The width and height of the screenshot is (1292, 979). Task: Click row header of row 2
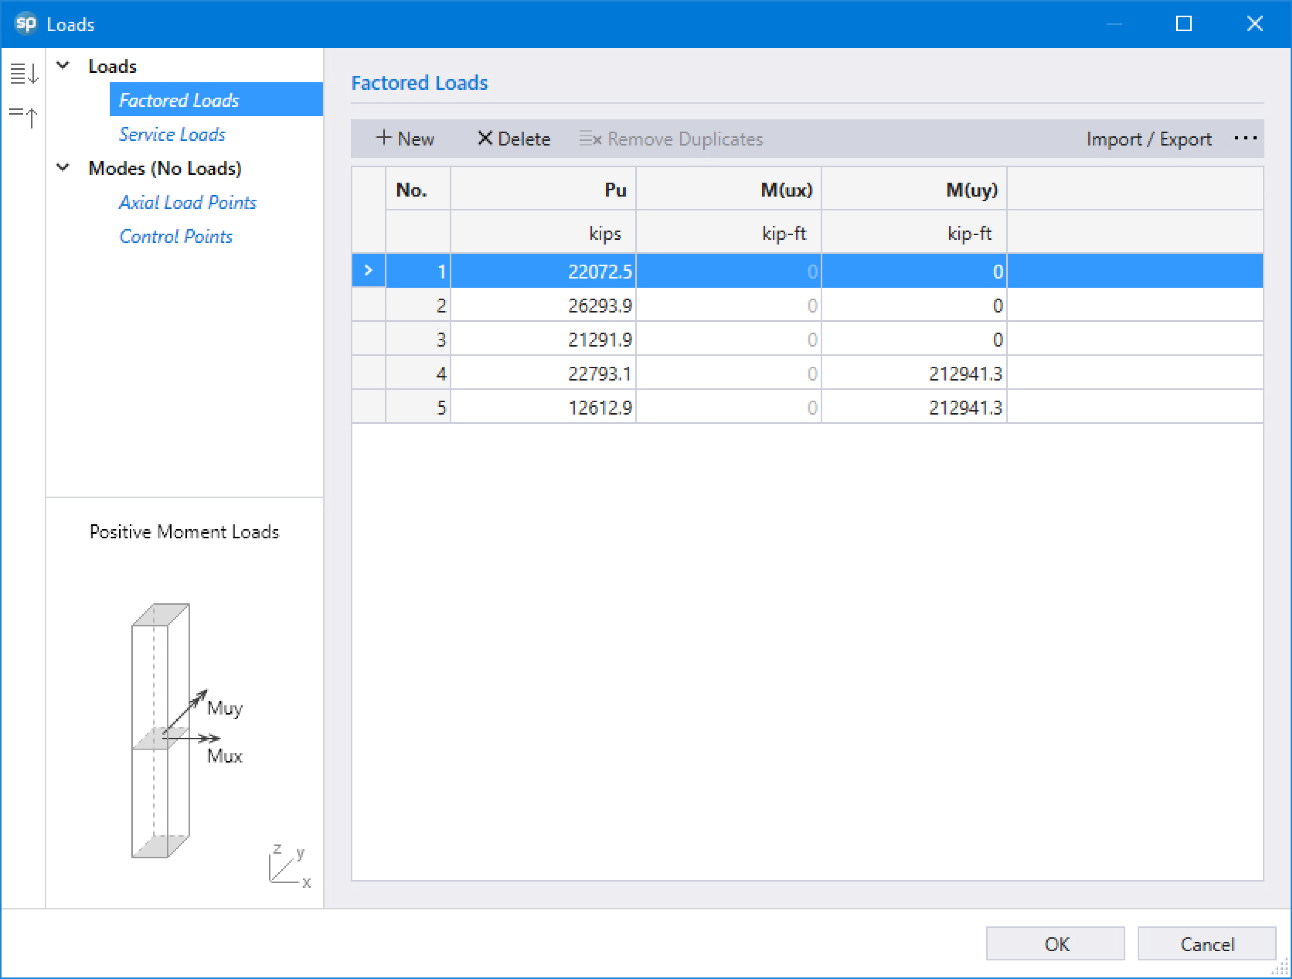[x=368, y=305]
